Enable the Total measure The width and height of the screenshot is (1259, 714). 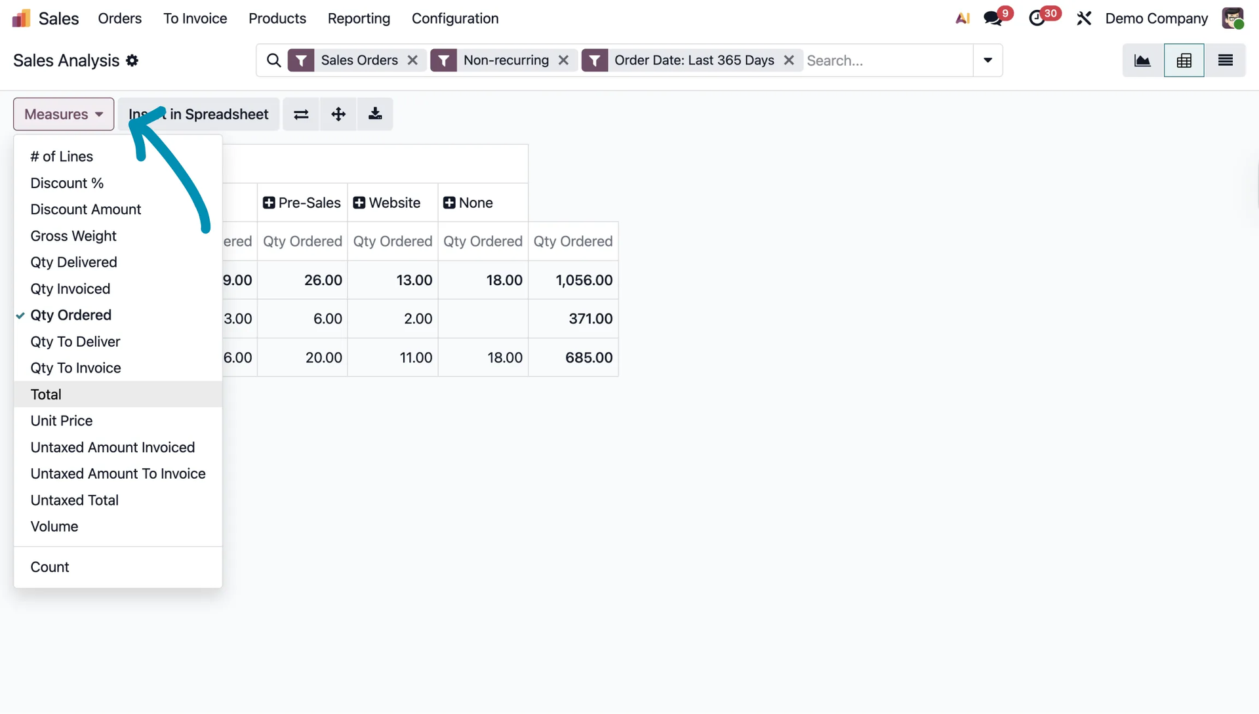point(46,395)
